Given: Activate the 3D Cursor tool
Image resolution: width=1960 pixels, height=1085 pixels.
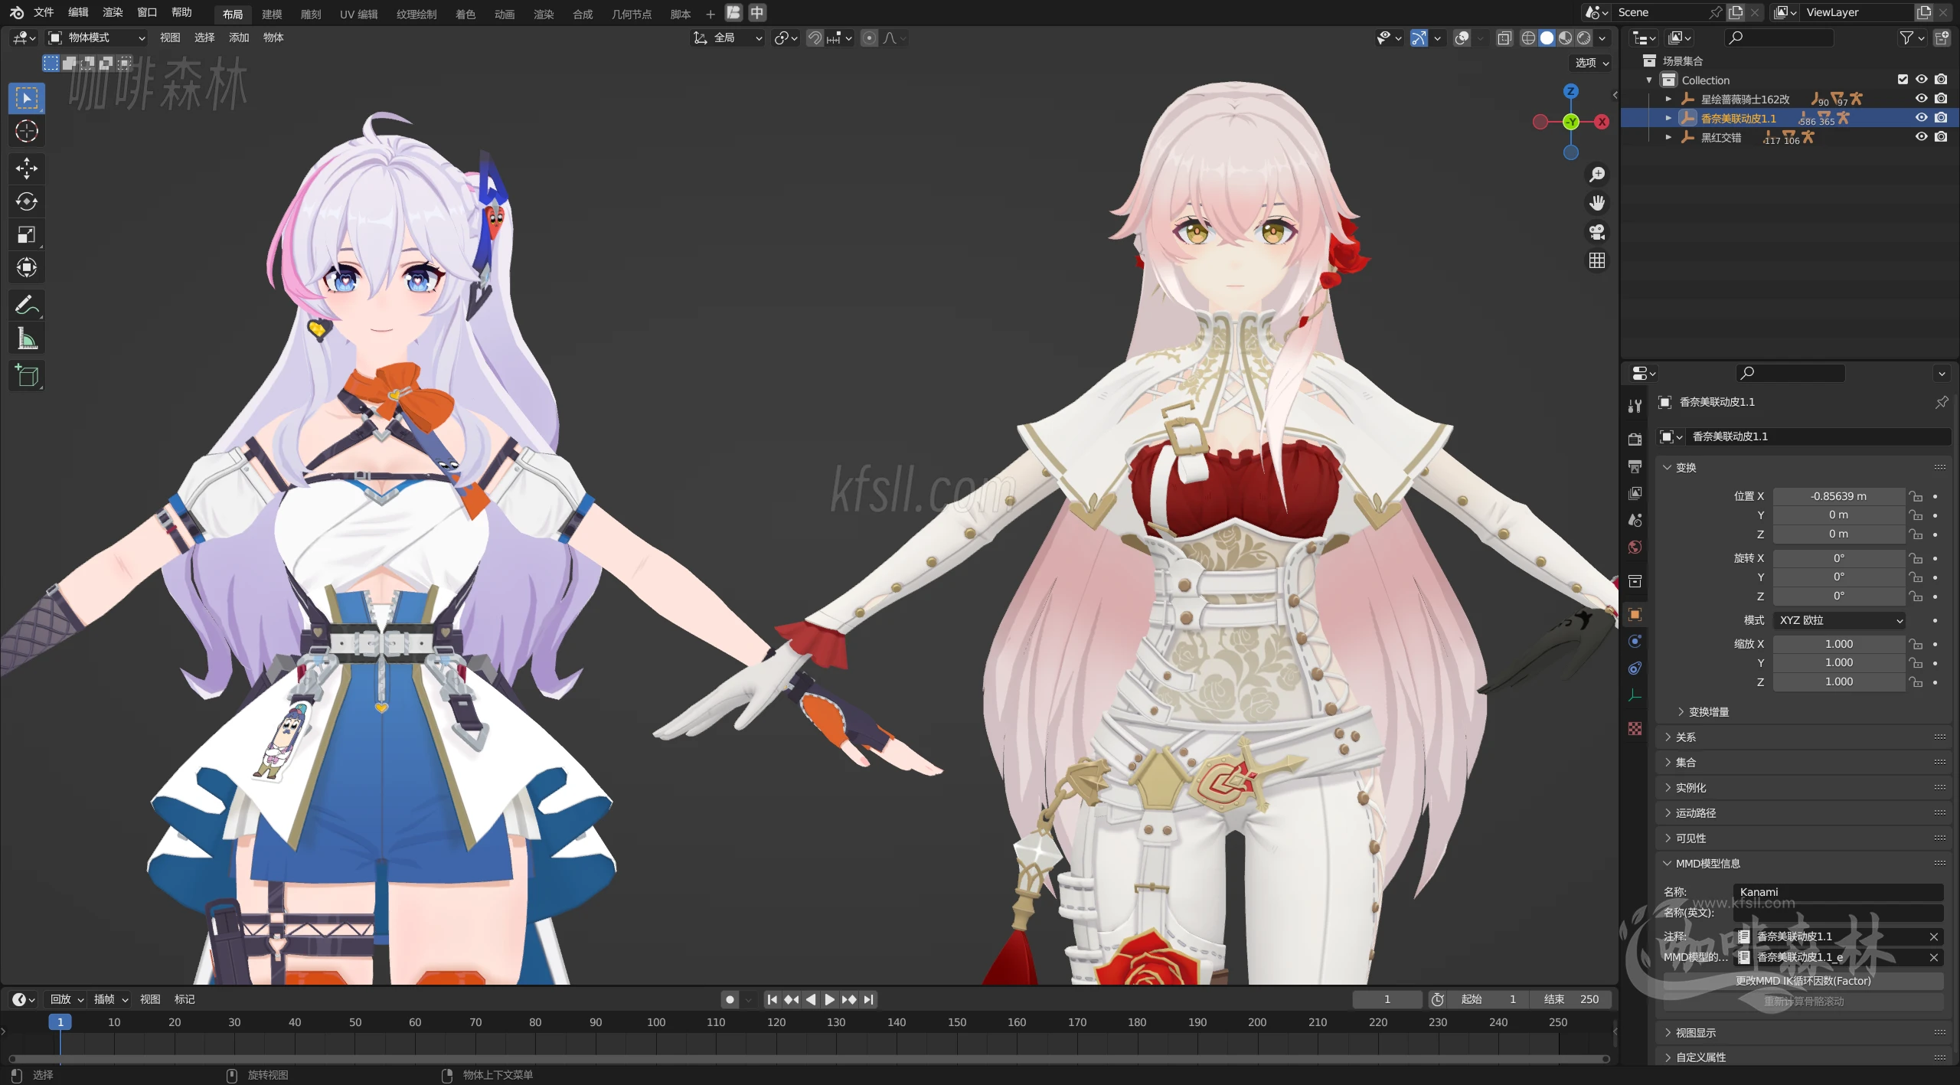Looking at the screenshot, I should point(27,132).
